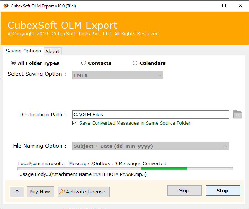Click the Outbox 3 Messages Converted status text
This screenshot has height=209, width=249.
pos(92,163)
